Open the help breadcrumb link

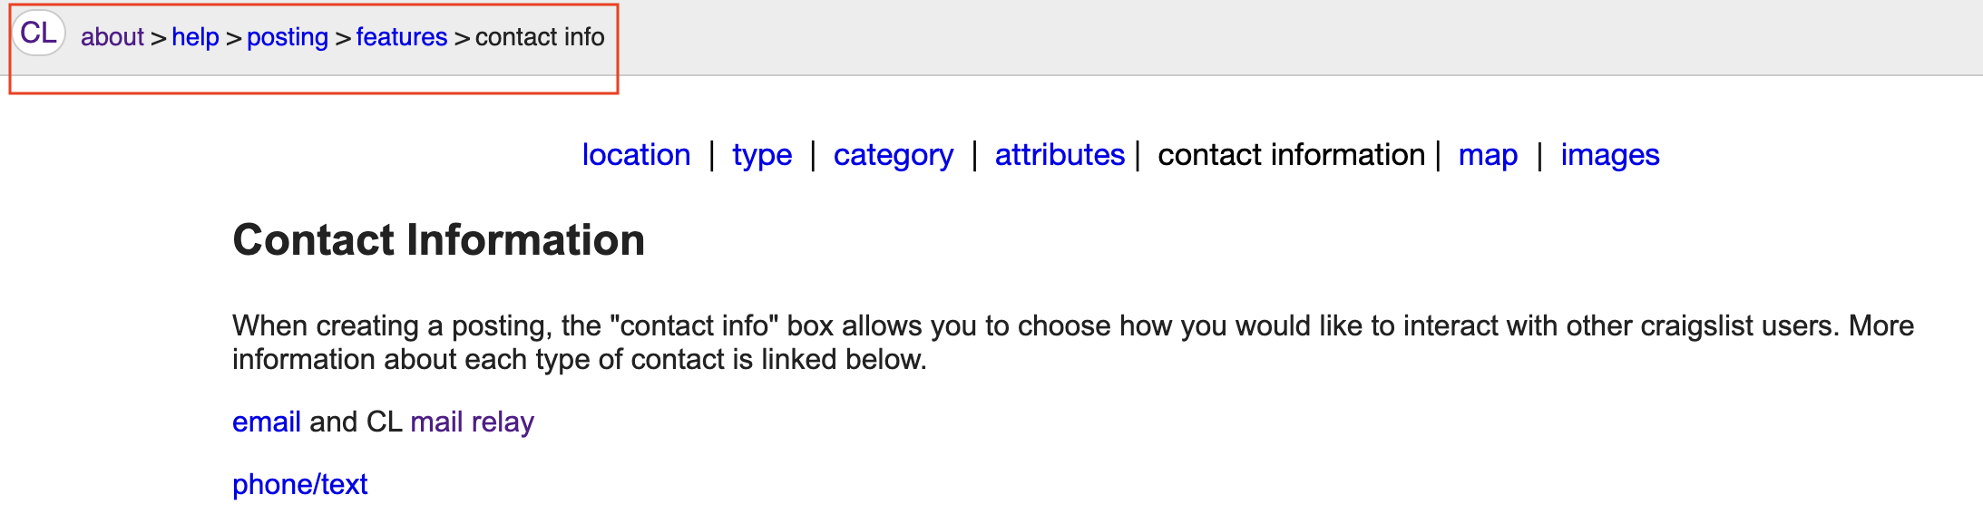tap(195, 37)
